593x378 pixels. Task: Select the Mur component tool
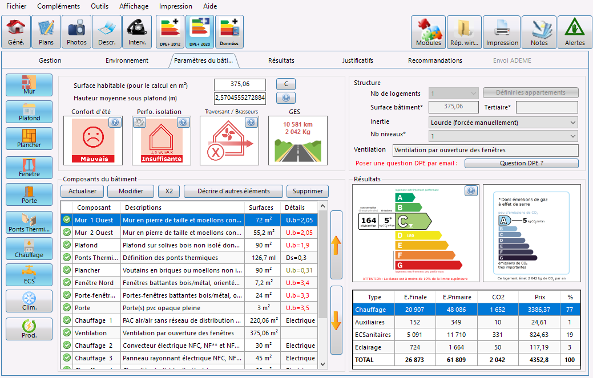point(29,84)
